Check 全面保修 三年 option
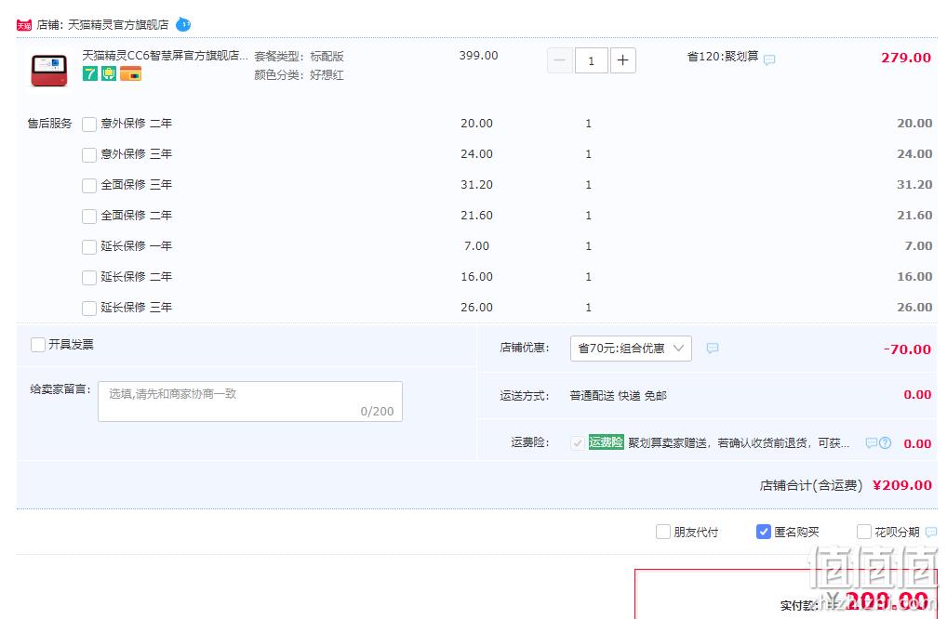The width and height of the screenshot is (947, 619). click(x=89, y=185)
